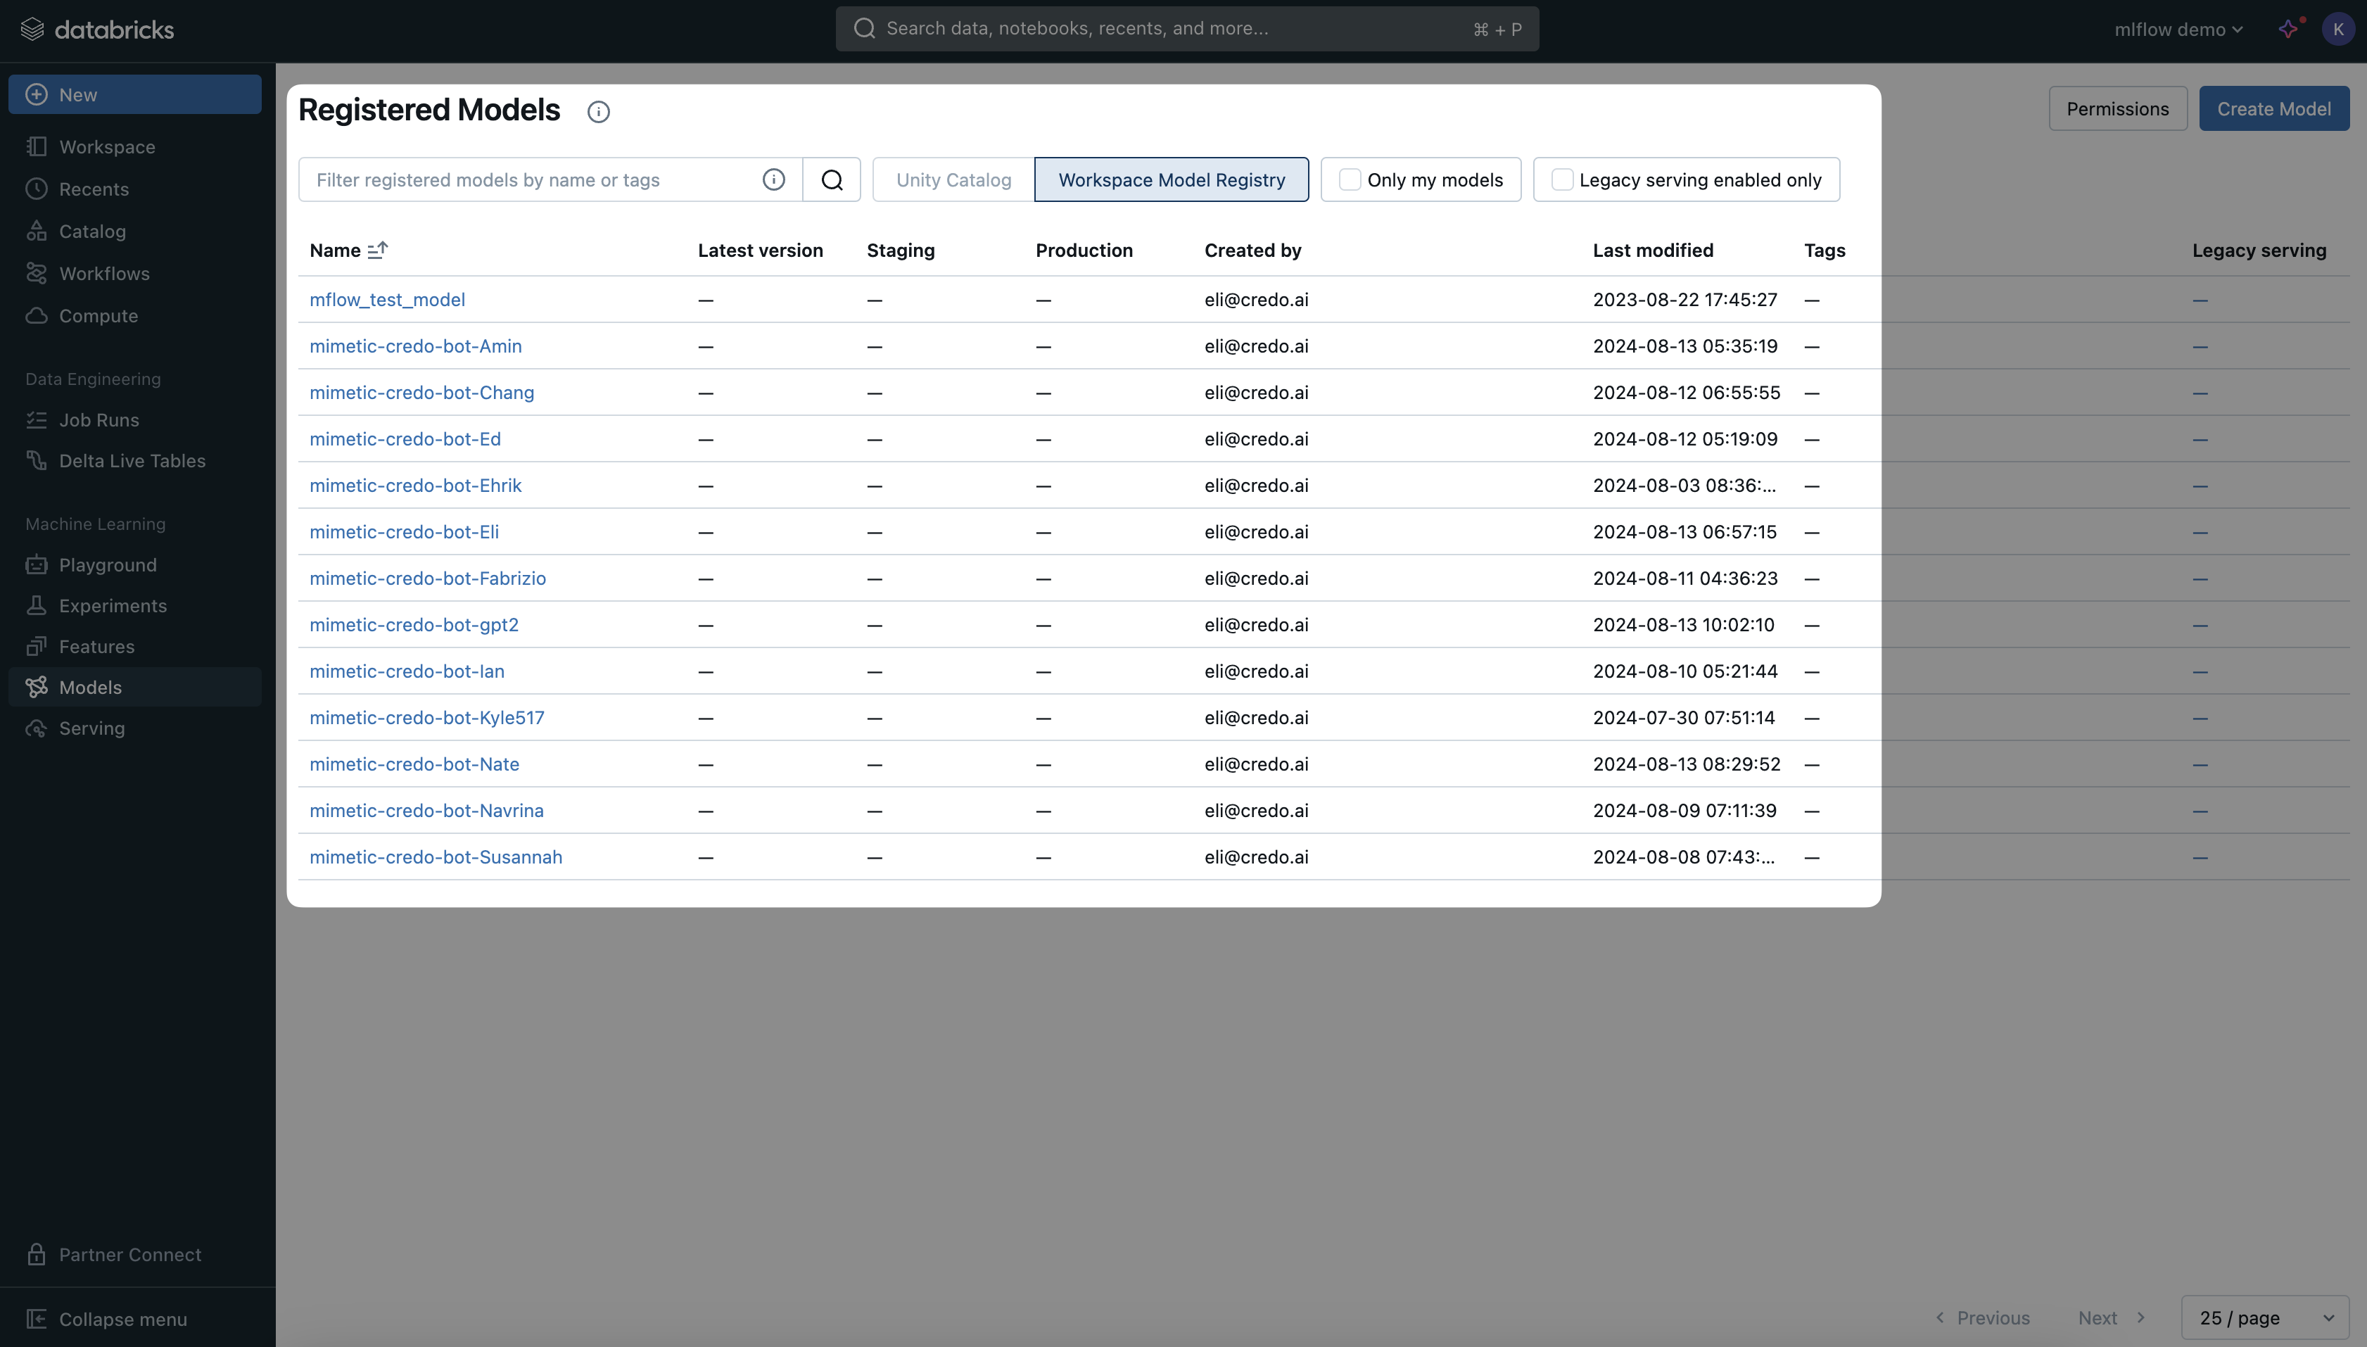This screenshot has width=2367, height=1347.
Task: Open Job Runs via its list icon
Action: coord(37,420)
